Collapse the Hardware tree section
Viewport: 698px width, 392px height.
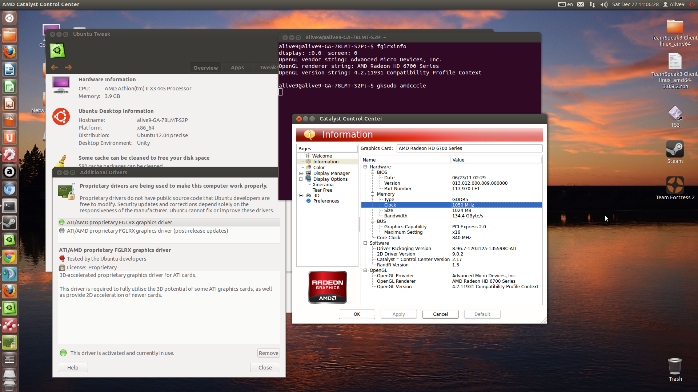[x=365, y=167]
